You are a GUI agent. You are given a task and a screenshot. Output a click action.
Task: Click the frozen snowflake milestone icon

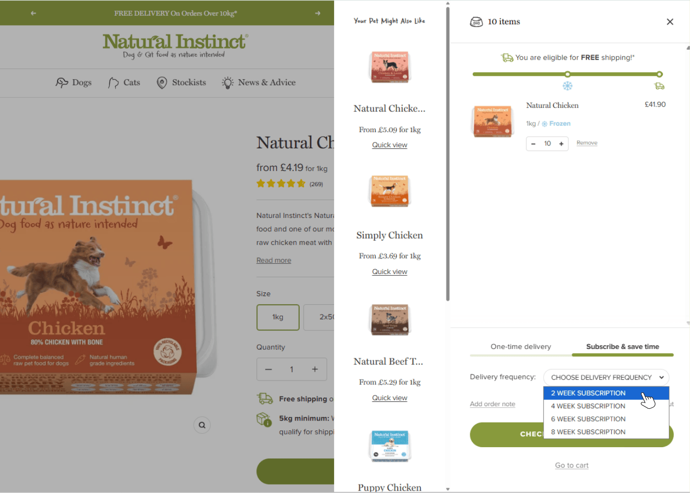click(568, 86)
